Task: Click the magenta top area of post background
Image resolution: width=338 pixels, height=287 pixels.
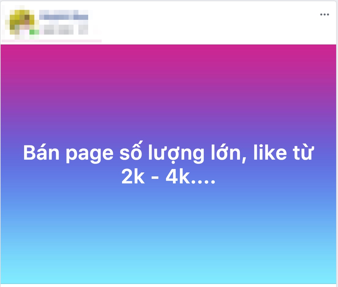Action: [168, 56]
